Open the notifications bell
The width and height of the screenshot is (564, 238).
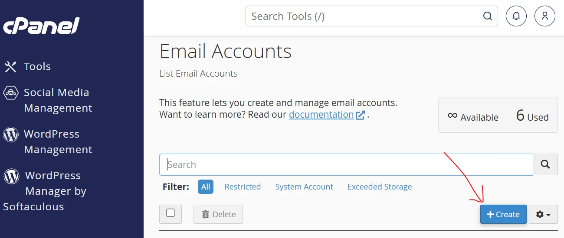coord(516,16)
